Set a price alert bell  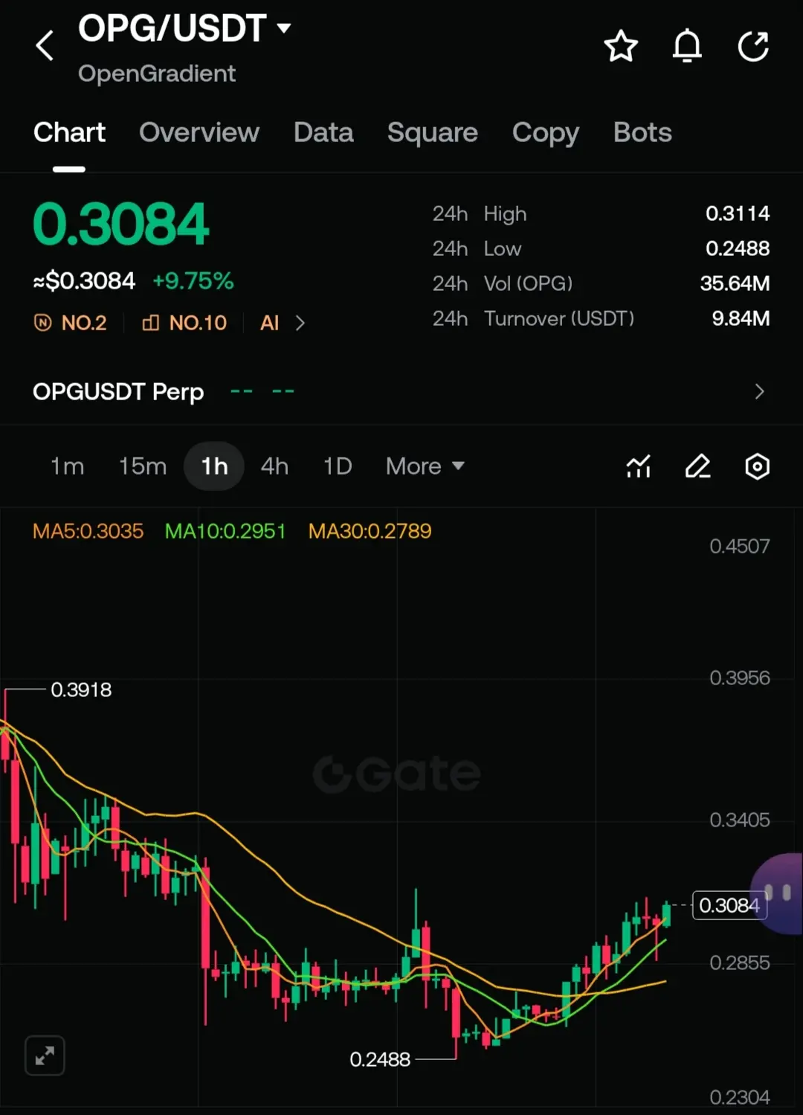(x=687, y=46)
